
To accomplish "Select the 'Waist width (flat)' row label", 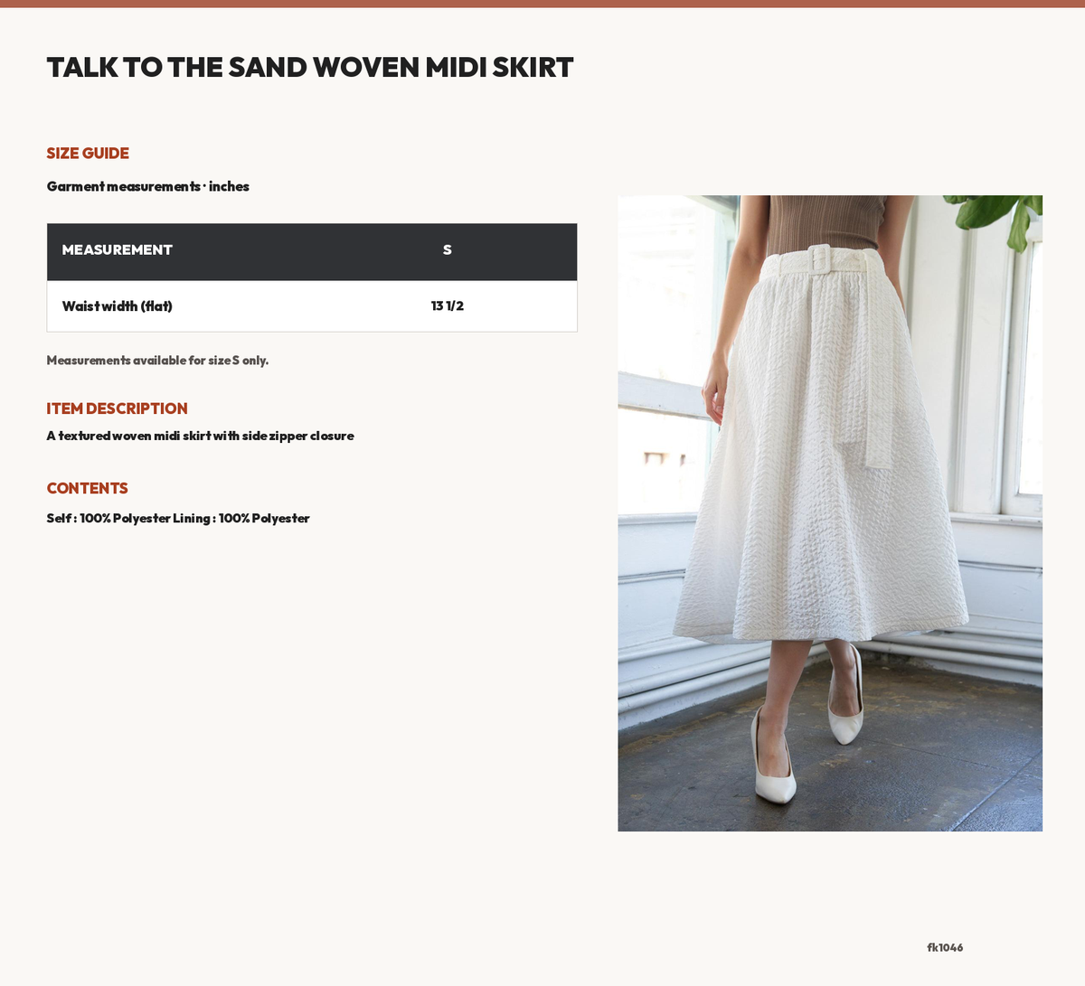I will pyautogui.click(x=118, y=306).
